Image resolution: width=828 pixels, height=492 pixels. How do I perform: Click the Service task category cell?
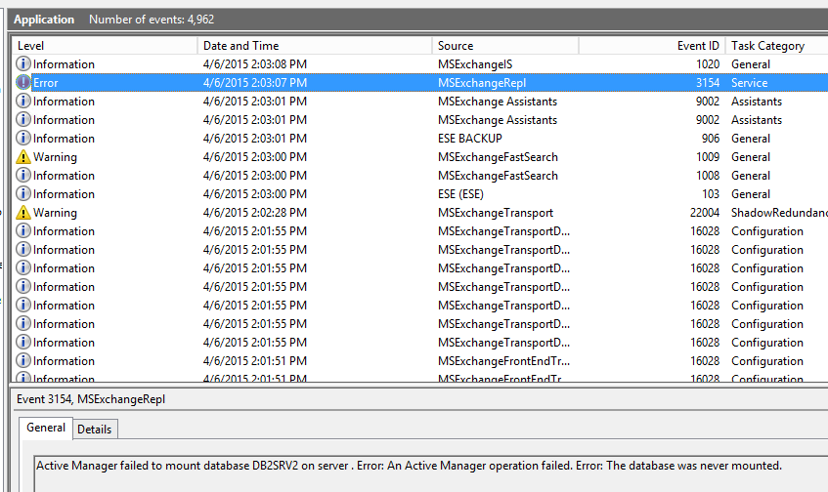[x=750, y=83]
